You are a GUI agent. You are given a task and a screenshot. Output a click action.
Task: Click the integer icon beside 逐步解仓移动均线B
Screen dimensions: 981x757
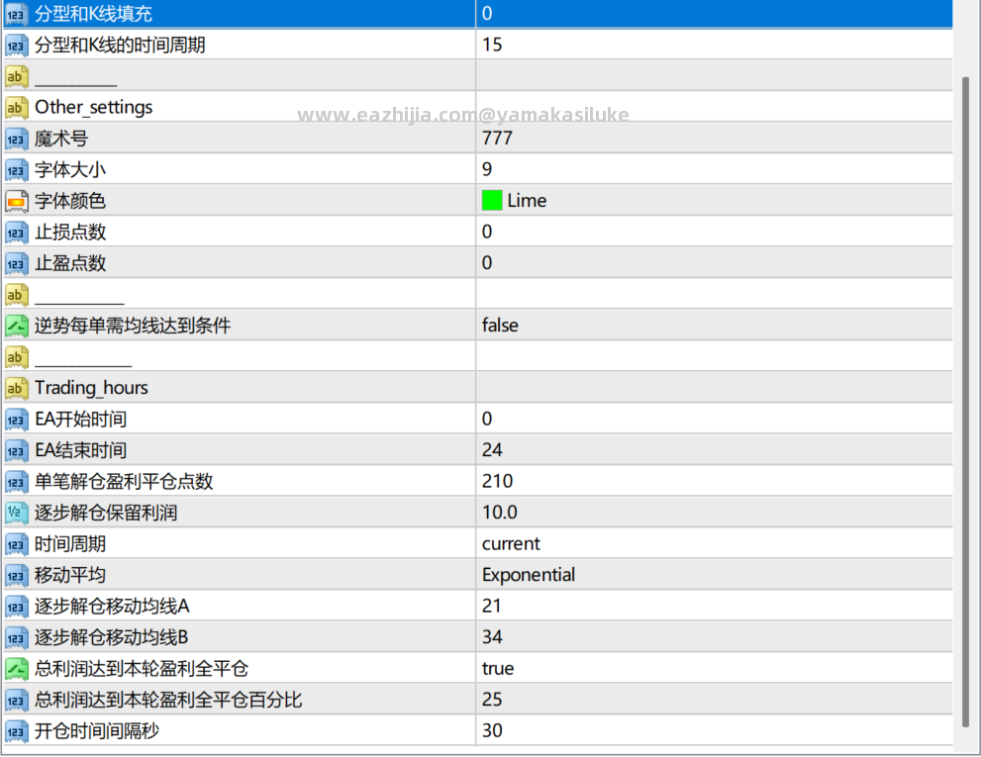coord(16,638)
